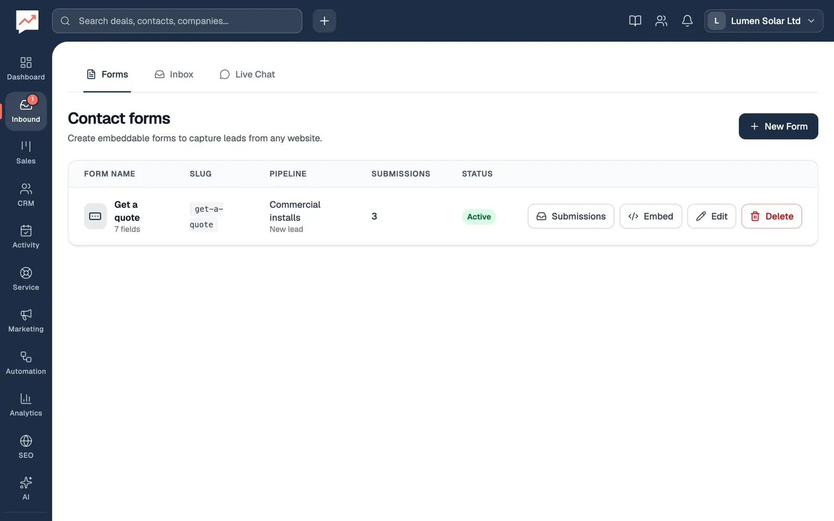834x521 pixels.
Task: Click the Active status badge
Action: (479, 217)
